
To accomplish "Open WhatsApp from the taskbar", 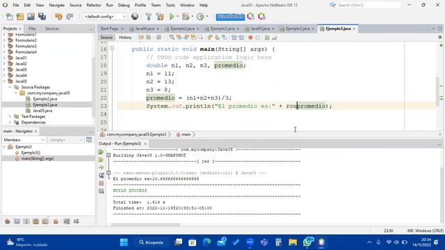I will 307,242.
